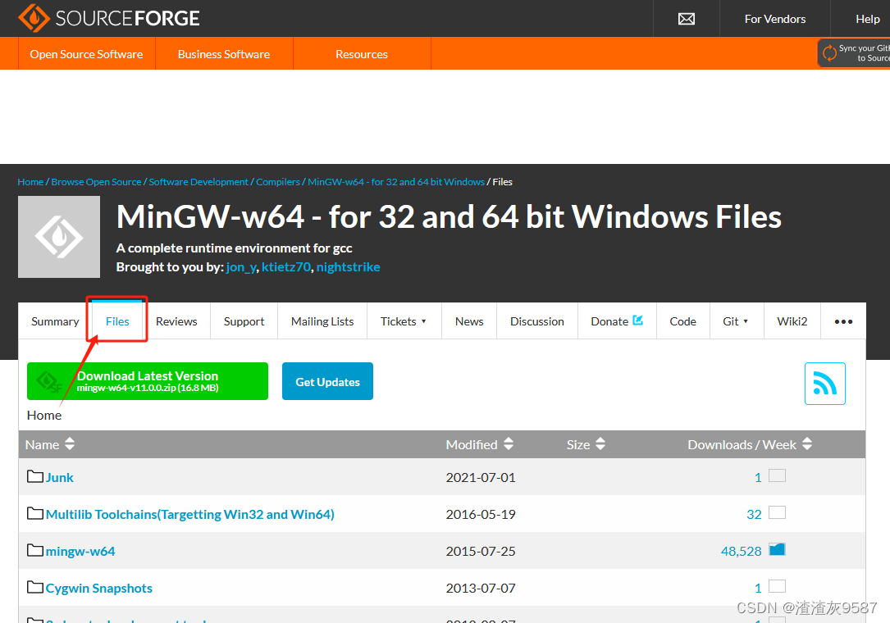Click the Get Updates button
The width and height of the screenshot is (890, 623).
point(327,380)
